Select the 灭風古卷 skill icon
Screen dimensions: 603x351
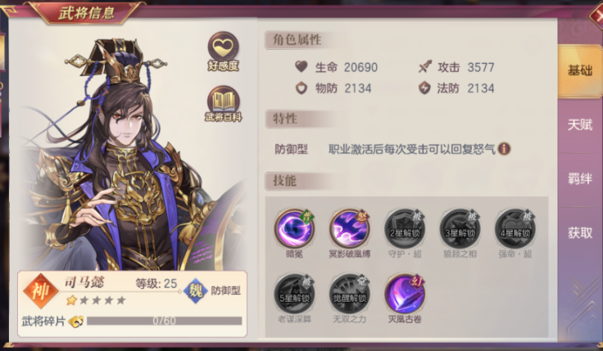coord(405,295)
